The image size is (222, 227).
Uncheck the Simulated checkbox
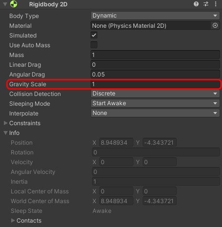pos(94,35)
